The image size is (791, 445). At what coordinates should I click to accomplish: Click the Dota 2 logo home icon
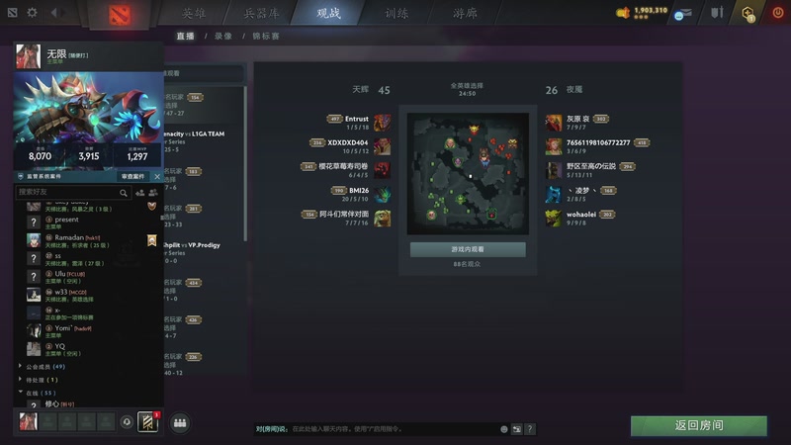pyautogui.click(x=120, y=15)
